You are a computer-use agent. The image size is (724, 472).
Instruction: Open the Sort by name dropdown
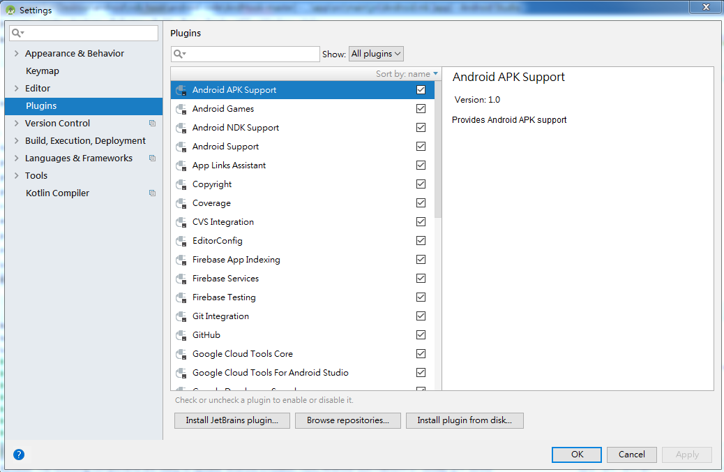pyautogui.click(x=407, y=74)
